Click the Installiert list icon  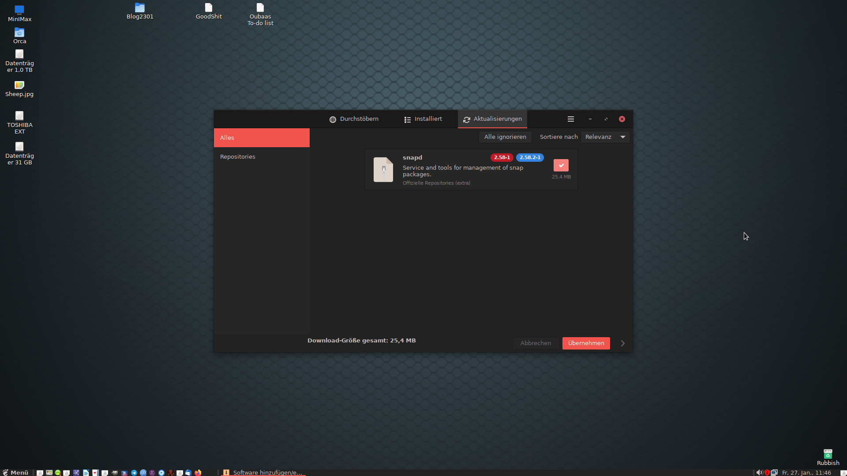(x=408, y=119)
